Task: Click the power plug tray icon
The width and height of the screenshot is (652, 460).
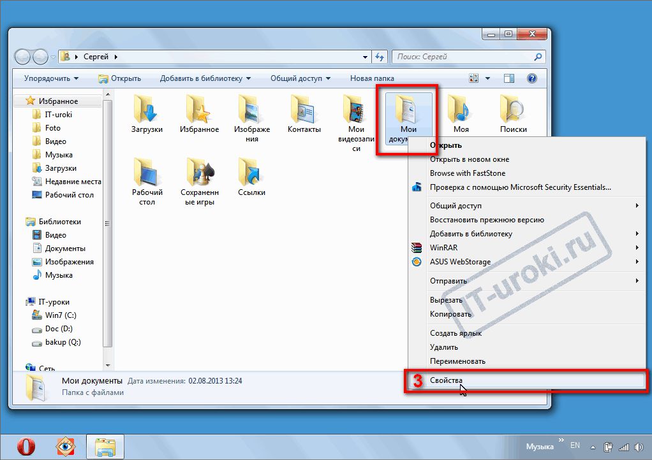Action: [608, 447]
